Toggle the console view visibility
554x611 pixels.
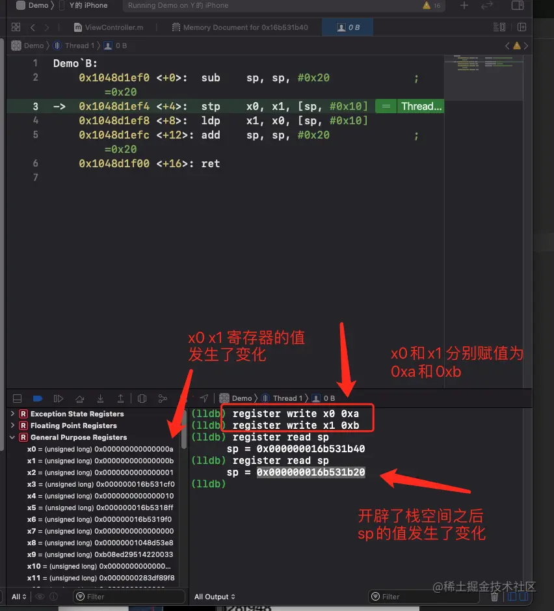click(x=523, y=596)
